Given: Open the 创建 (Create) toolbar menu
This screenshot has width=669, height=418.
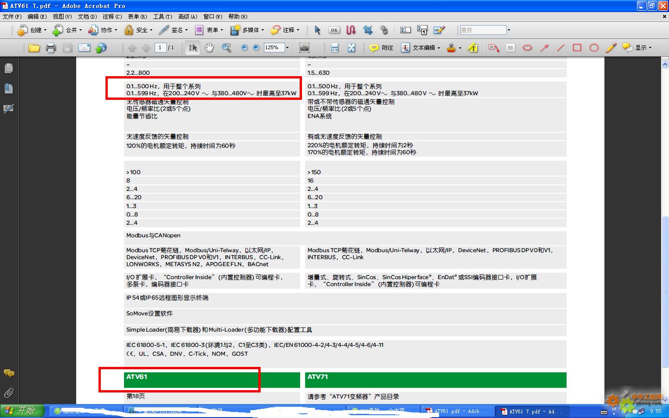Looking at the screenshot, I should [32, 30].
